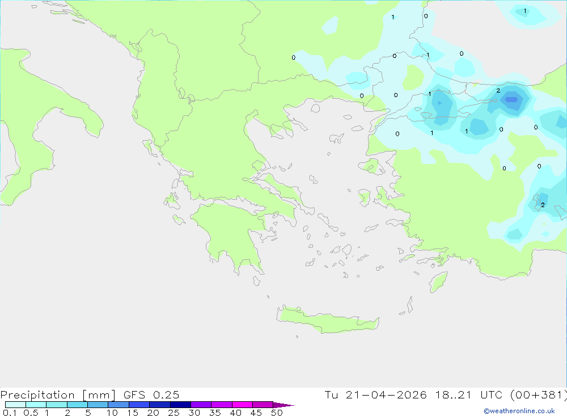
Task: Click the "0.5" legend scale value
Action: 31,413
